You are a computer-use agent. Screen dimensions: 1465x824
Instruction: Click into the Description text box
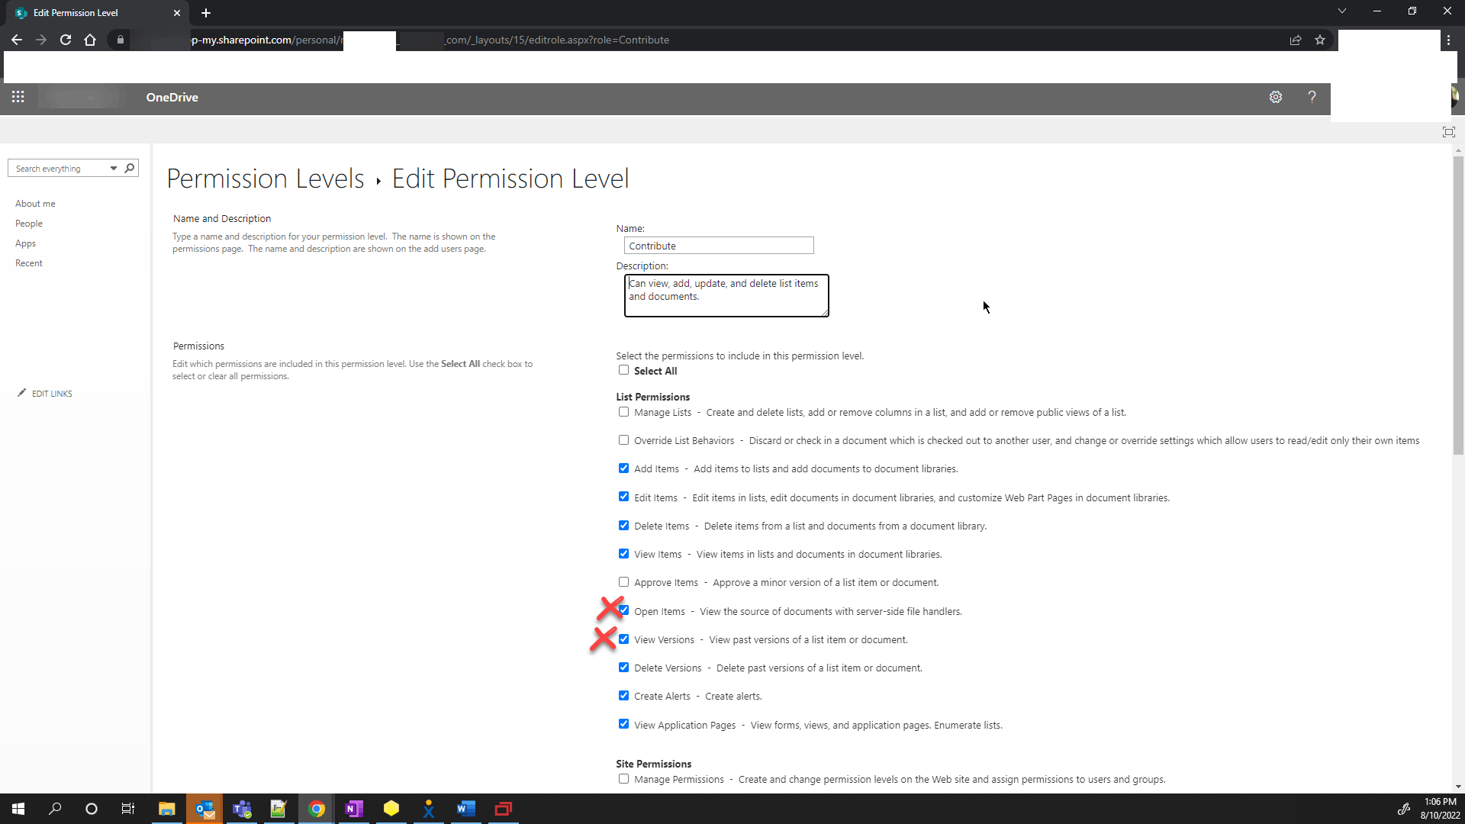point(726,296)
